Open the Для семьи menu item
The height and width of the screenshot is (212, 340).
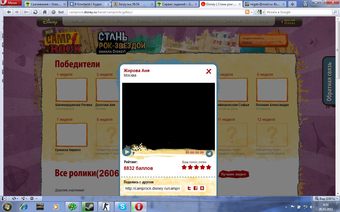[x=232, y=21]
